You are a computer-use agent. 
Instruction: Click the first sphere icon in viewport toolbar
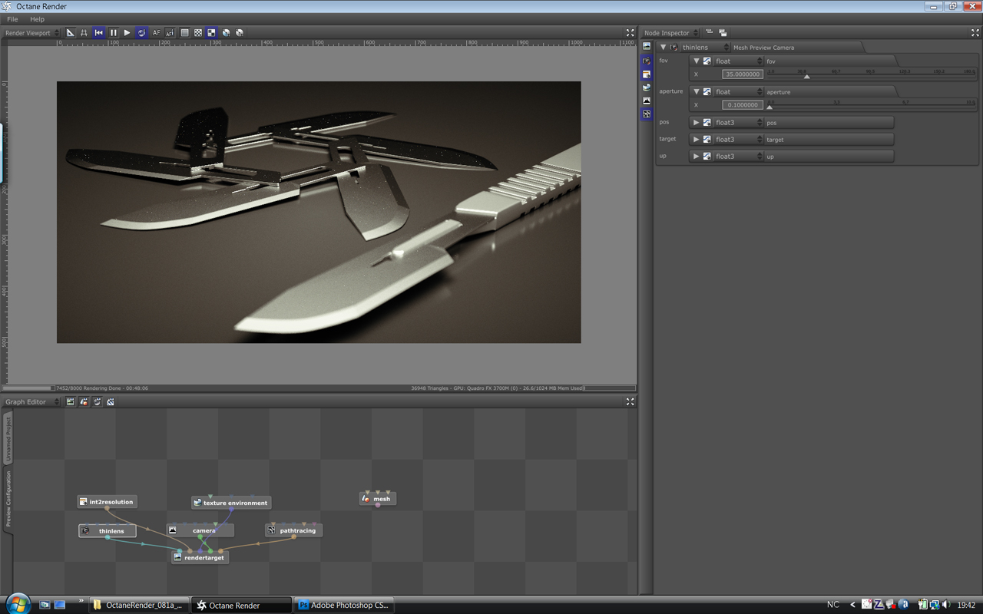coord(226,33)
